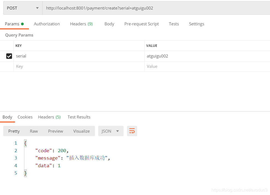This screenshot has width=270, height=195.
Task: Open request Headers (9) tab
Action: 81,24
